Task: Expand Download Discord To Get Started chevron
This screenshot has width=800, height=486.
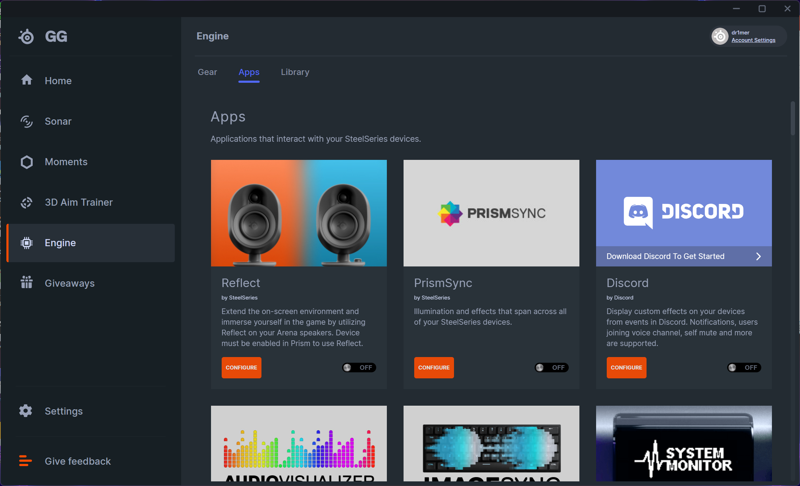Action: click(x=758, y=256)
